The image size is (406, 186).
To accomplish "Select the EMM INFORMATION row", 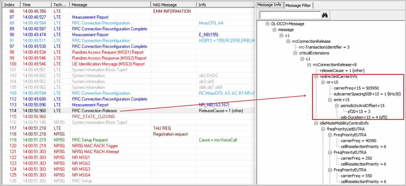I will click(172, 11).
